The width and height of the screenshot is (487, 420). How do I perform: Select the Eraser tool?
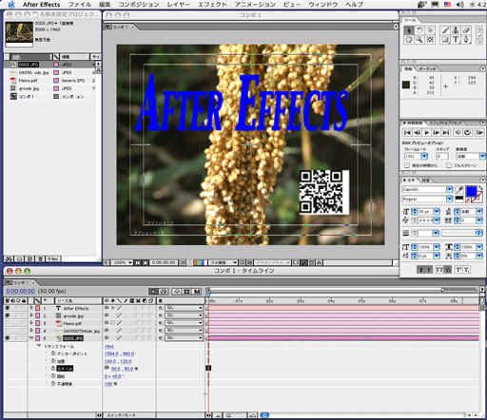click(x=466, y=30)
